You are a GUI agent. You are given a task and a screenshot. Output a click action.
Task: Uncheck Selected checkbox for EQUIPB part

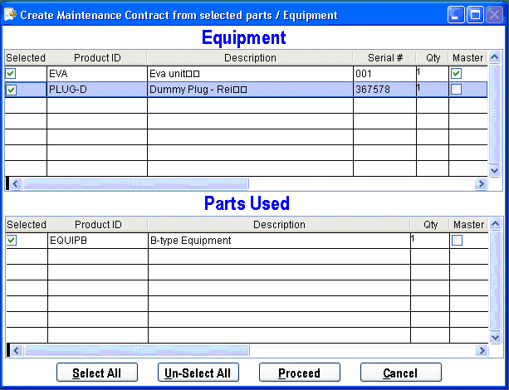pos(11,241)
